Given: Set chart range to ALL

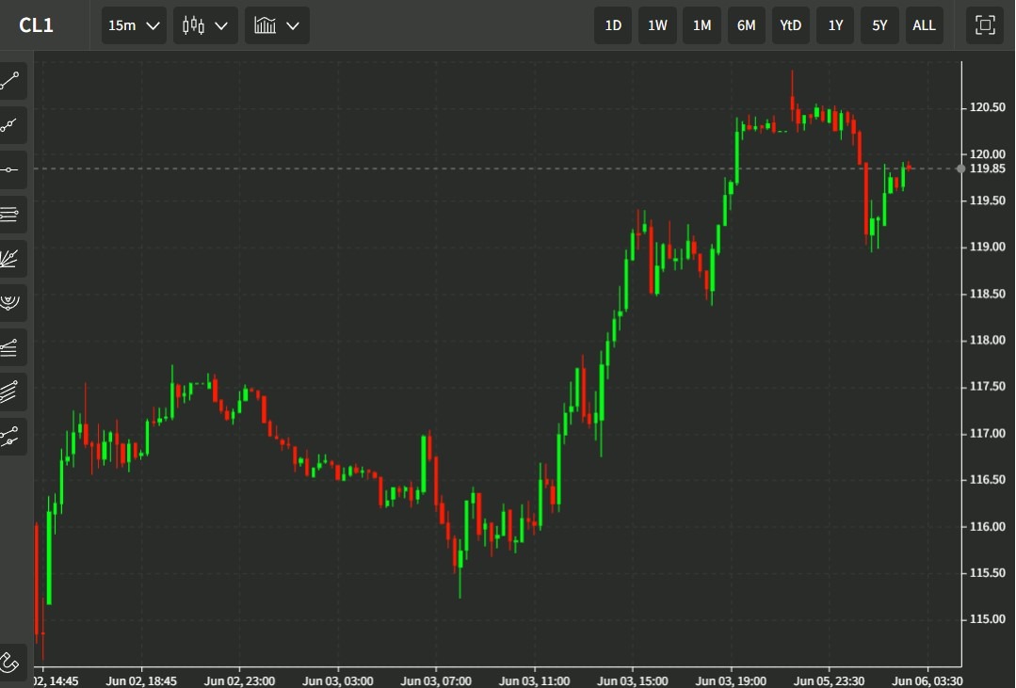Looking at the screenshot, I should click(924, 25).
